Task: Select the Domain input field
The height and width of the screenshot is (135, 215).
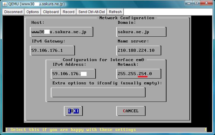Action: [x=141, y=32]
